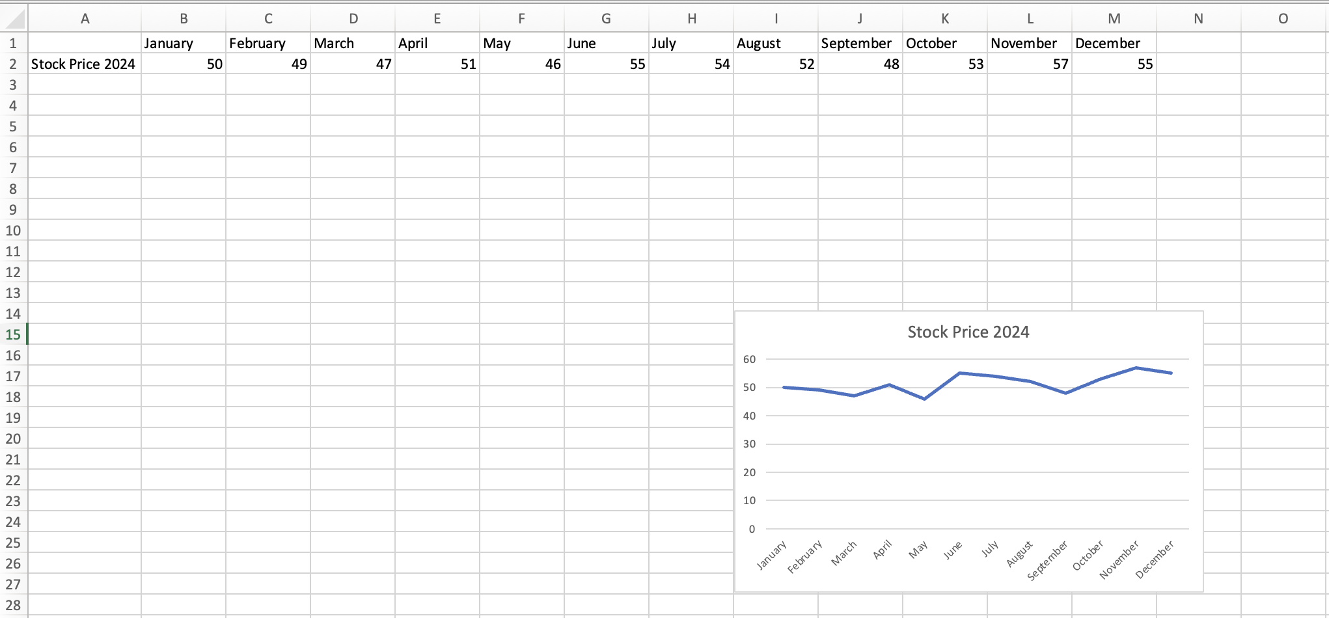Select column header B
1329x618 pixels.
tap(183, 18)
